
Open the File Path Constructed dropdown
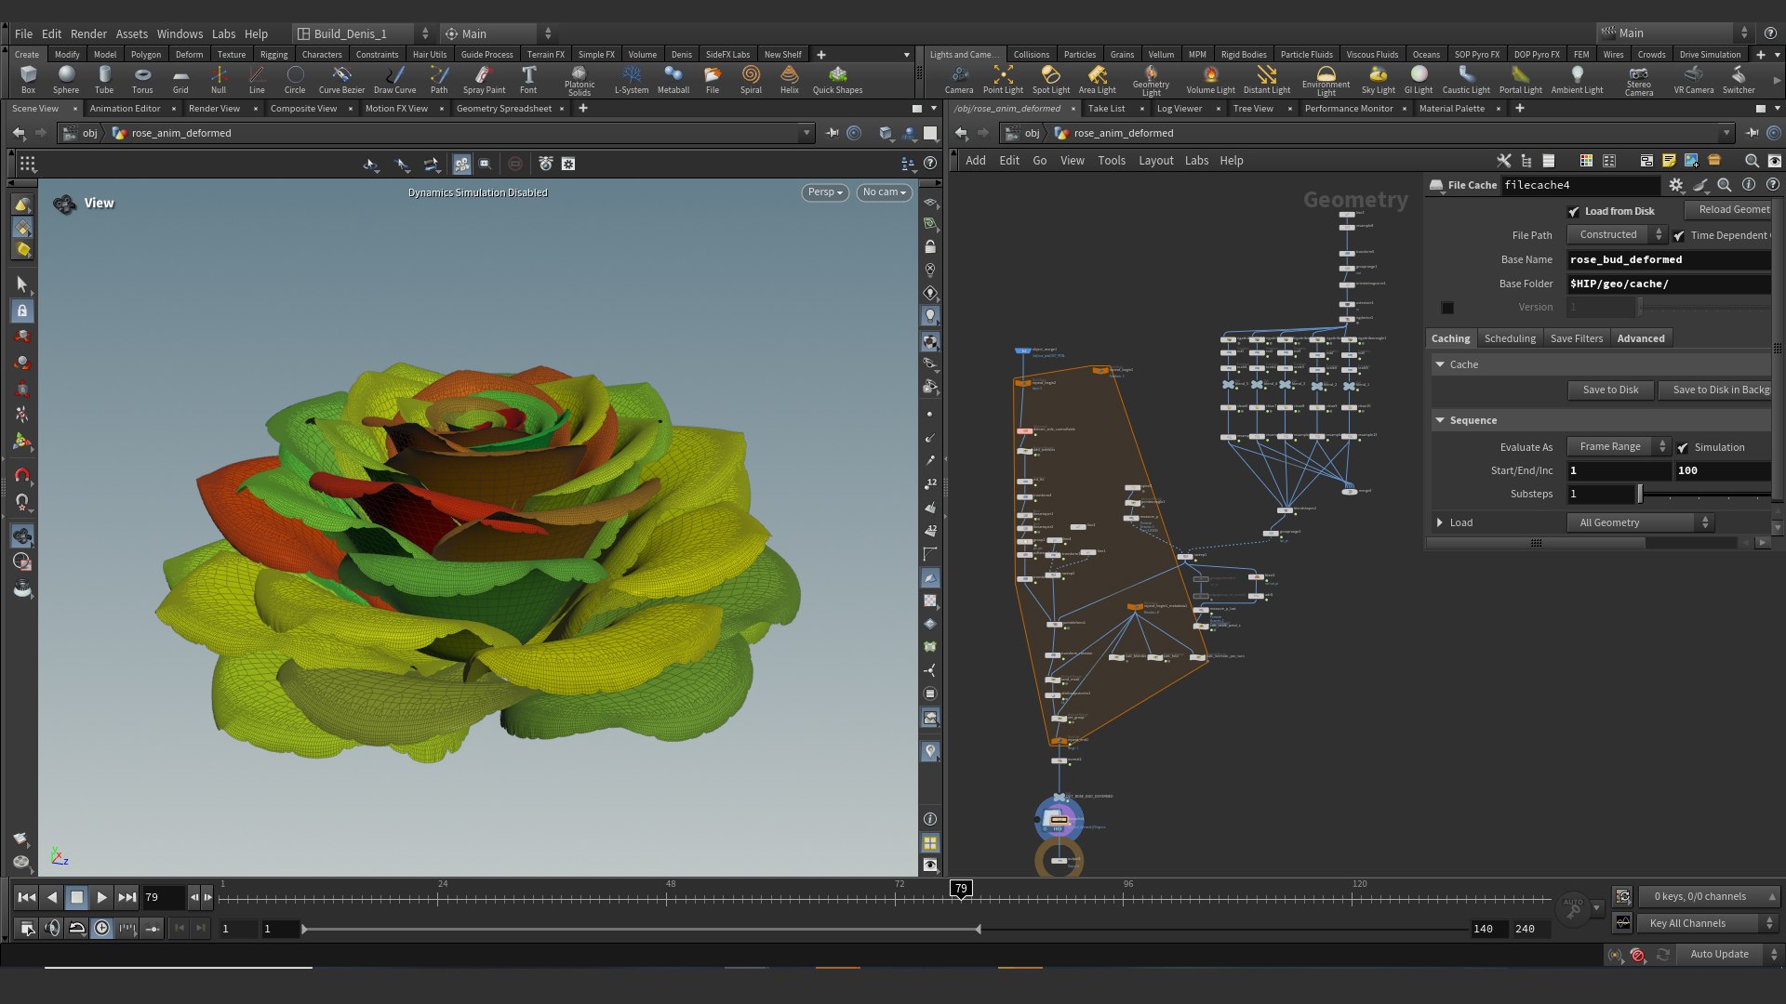[x=1618, y=235]
